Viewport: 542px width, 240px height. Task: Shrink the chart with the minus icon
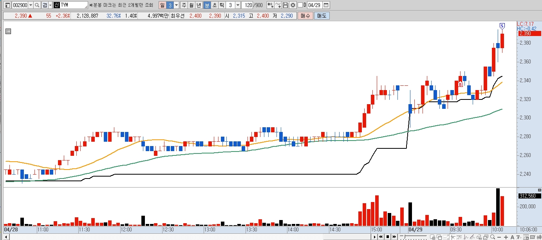(499, 236)
